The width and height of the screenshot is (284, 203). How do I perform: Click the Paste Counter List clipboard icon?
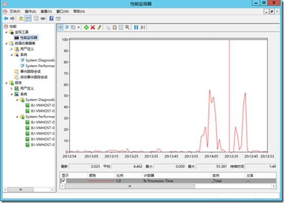coord(115,27)
